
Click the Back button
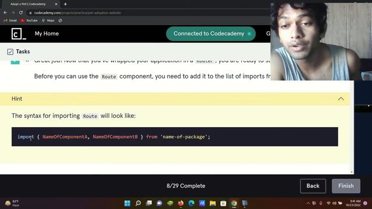point(313,186)
